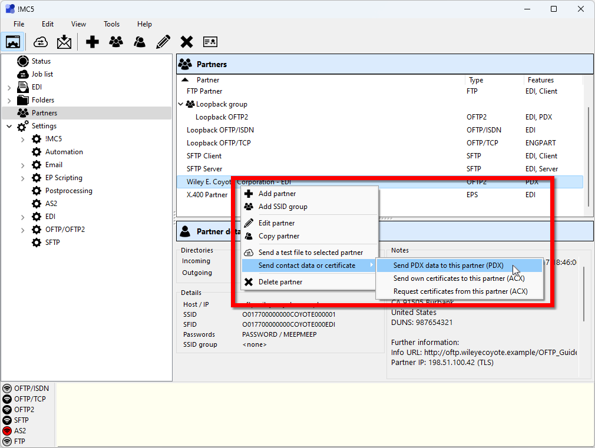Click the black X delete icon in the toolbar
Viewport: 595px width, 448px height.
click(x=187, y=42)
